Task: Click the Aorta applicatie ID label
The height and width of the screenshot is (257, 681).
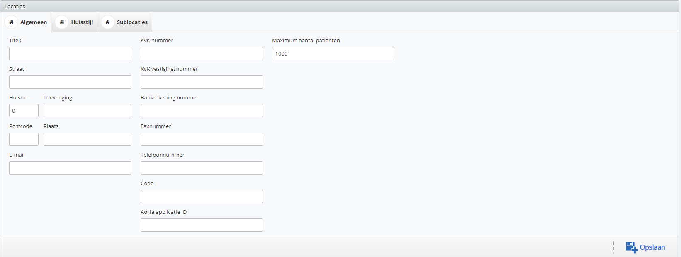Action: [x=164, y=212]
